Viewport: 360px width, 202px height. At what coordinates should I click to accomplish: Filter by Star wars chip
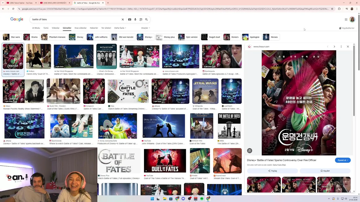(12, 37)
